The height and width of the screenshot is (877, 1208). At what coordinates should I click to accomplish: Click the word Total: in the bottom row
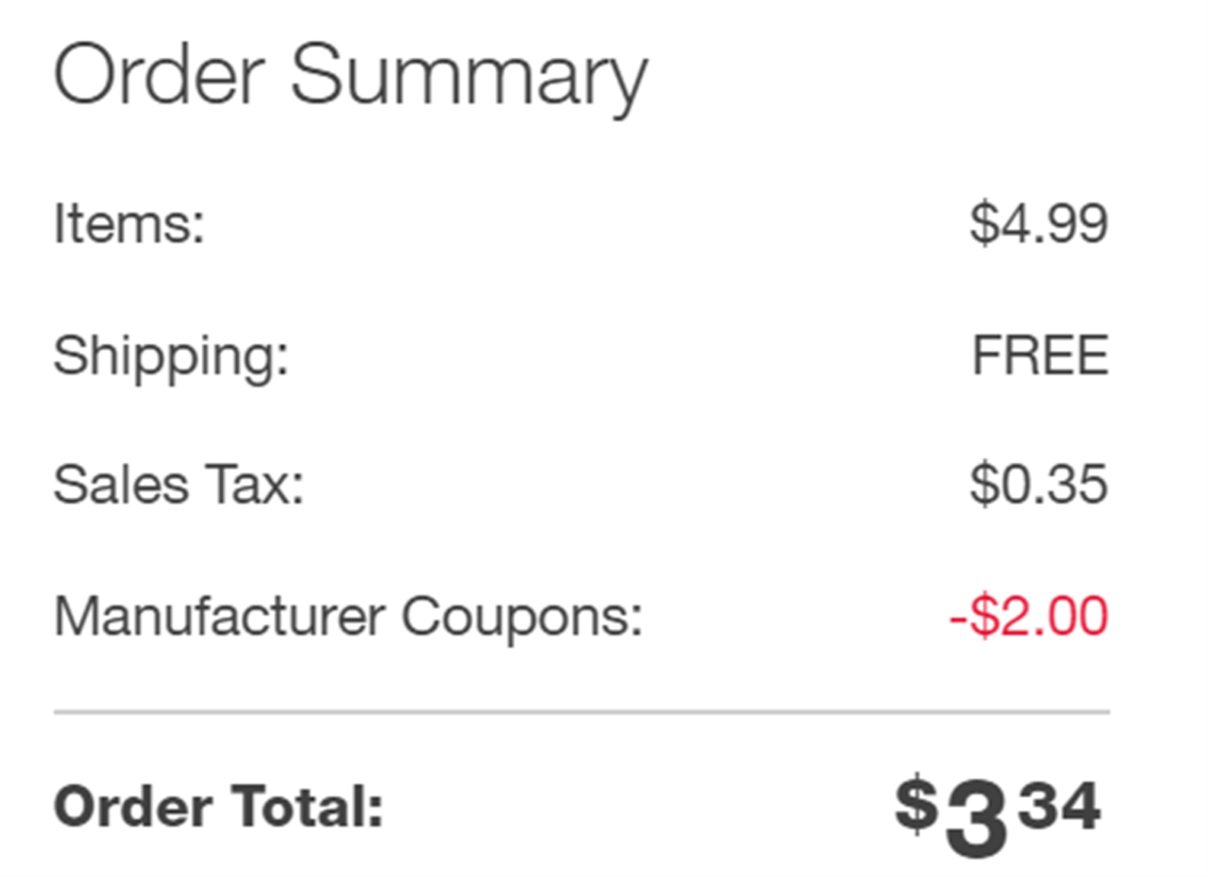[308, 806]
